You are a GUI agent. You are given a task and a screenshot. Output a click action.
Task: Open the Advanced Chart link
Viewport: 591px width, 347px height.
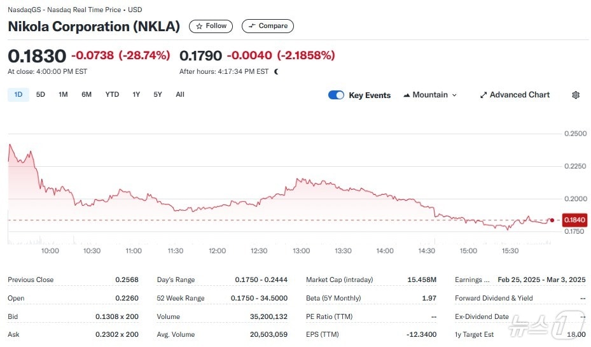point(519,95)
